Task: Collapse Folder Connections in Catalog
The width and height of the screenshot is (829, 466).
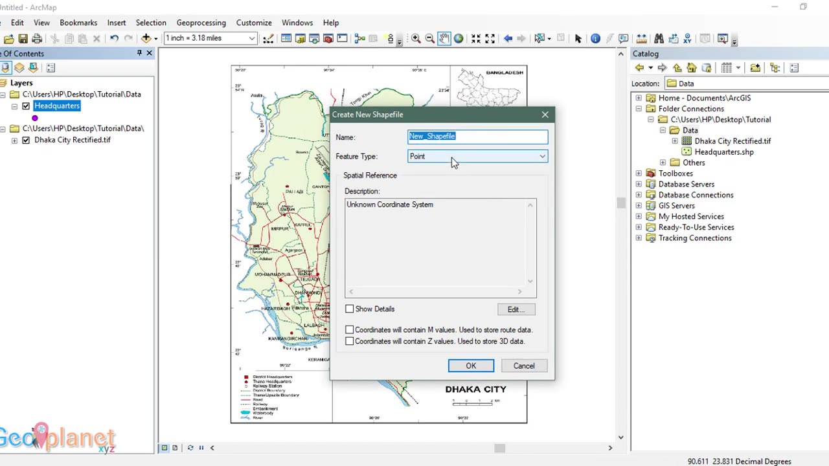Action: coord(639,109)
